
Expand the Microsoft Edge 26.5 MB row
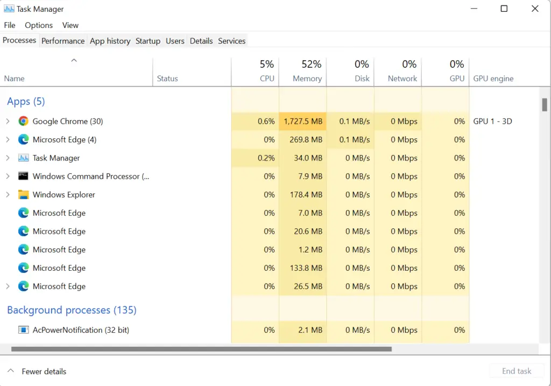point(8,286)
